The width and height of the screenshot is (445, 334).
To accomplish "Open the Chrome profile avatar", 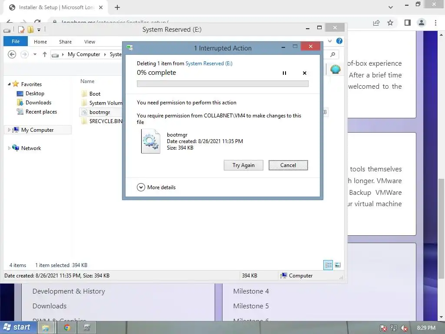I will tap(422, 23).
